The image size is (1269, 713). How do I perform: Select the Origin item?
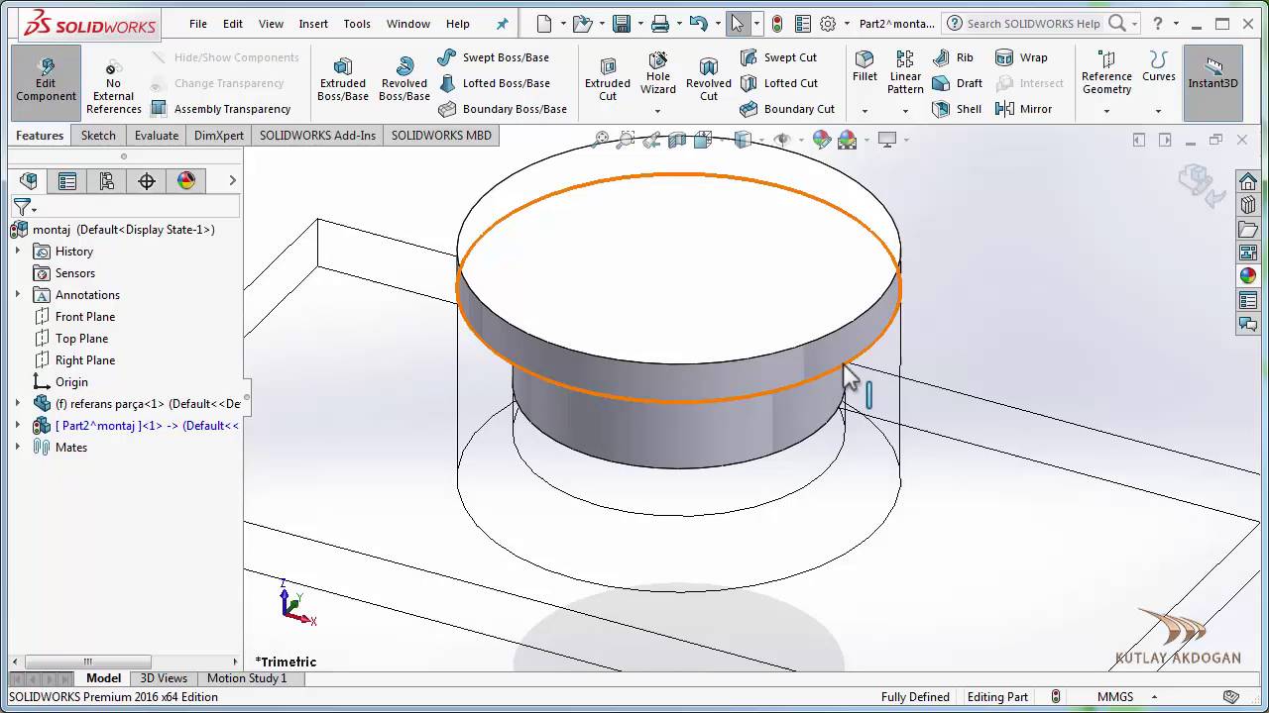pos(60,382)
